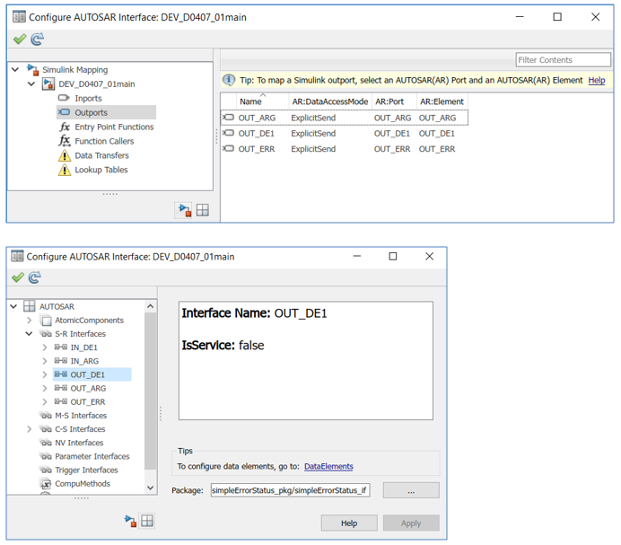Select Inports in the mapping tree
Viewport: 621px width, 545px height.
(88, 98)
